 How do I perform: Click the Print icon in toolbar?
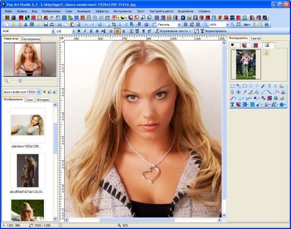click(x=52, y=24)
